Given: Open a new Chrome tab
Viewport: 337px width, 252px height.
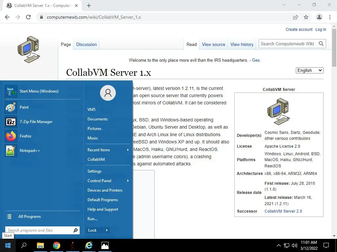Looking at the screenshot, I should click(89, 6).
